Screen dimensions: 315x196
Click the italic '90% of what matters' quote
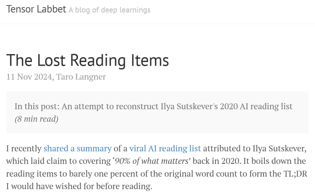(x=151, y=161)
